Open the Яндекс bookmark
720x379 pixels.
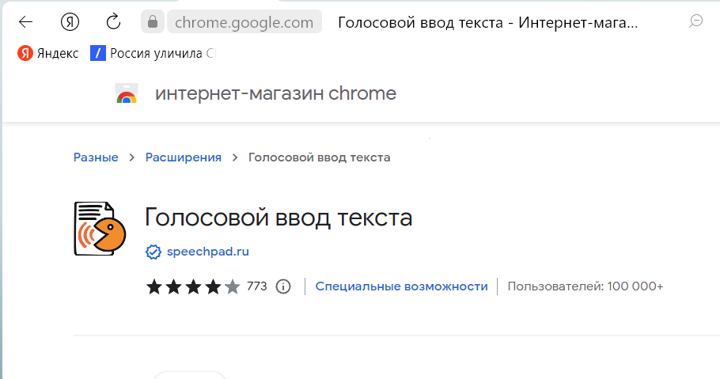[47, 53]
